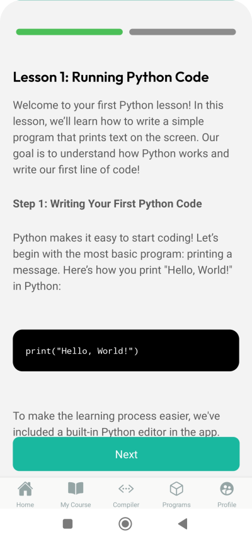Select the 'Profile' text label

click(227, 504)
